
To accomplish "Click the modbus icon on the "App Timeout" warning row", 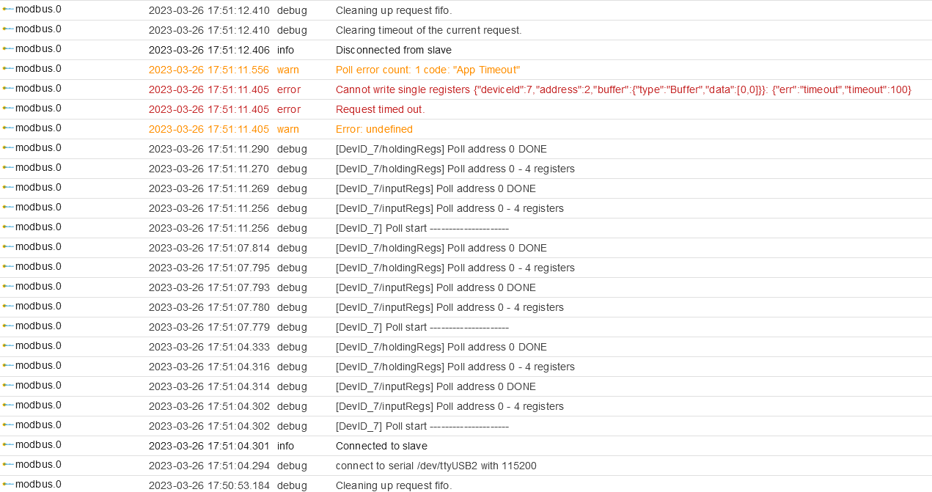I will [x=8, y=69].
